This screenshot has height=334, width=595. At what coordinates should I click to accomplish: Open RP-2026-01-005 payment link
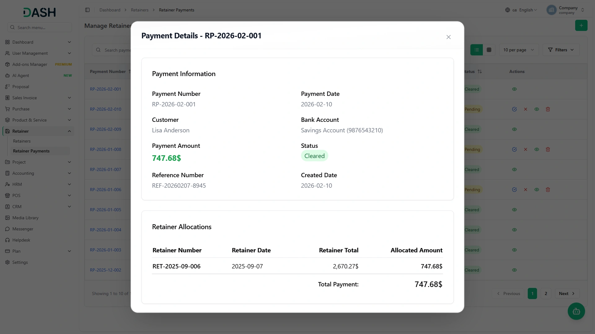pos(105,210)
